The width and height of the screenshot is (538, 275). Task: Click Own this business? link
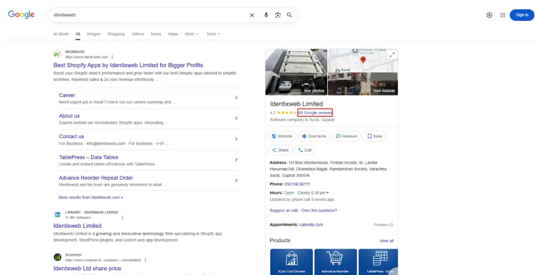pyautogui.click(x=319, y=211)
